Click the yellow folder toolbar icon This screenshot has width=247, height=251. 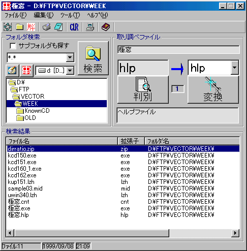[x=19, y=27]
